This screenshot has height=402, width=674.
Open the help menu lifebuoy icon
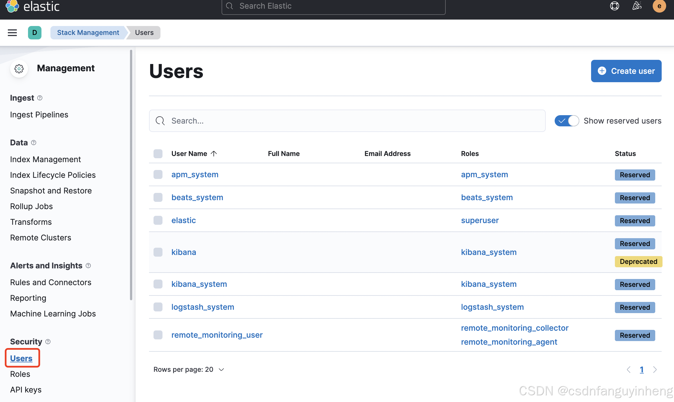tap(614, 6)
